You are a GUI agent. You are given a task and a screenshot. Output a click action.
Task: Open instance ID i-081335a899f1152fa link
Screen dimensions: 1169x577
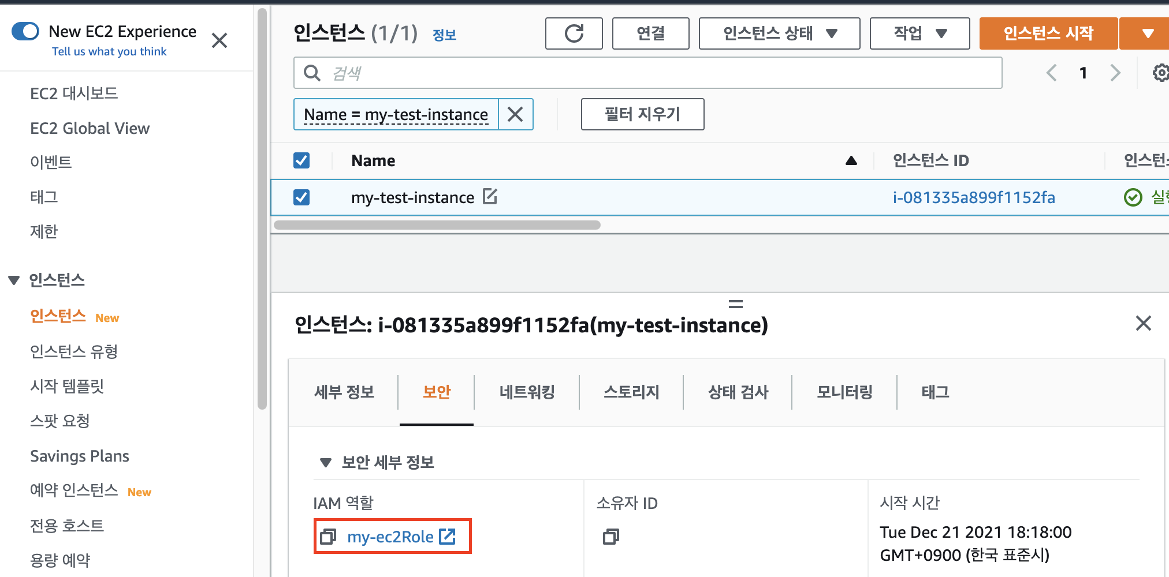974,197
